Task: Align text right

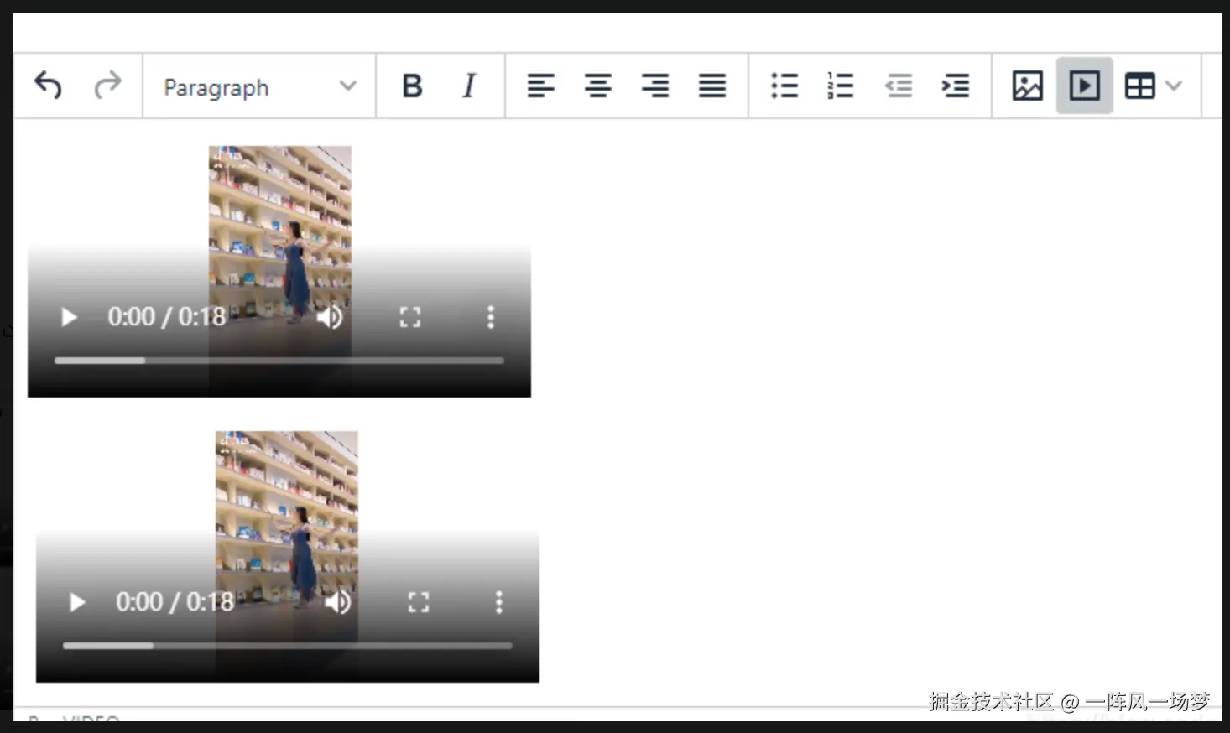Action: pyautogui.click(x=655, y=86)
